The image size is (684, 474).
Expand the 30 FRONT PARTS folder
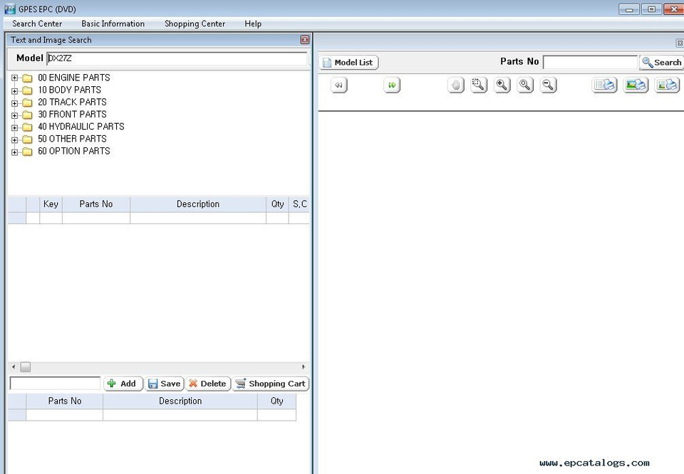tap(14, 115)
